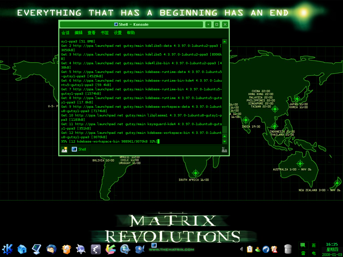The height and width of the screenshot is (257, 343).
Task: Open the 帮助 (Help) menu
Action: pyautogui.click(x=131, y=33)
